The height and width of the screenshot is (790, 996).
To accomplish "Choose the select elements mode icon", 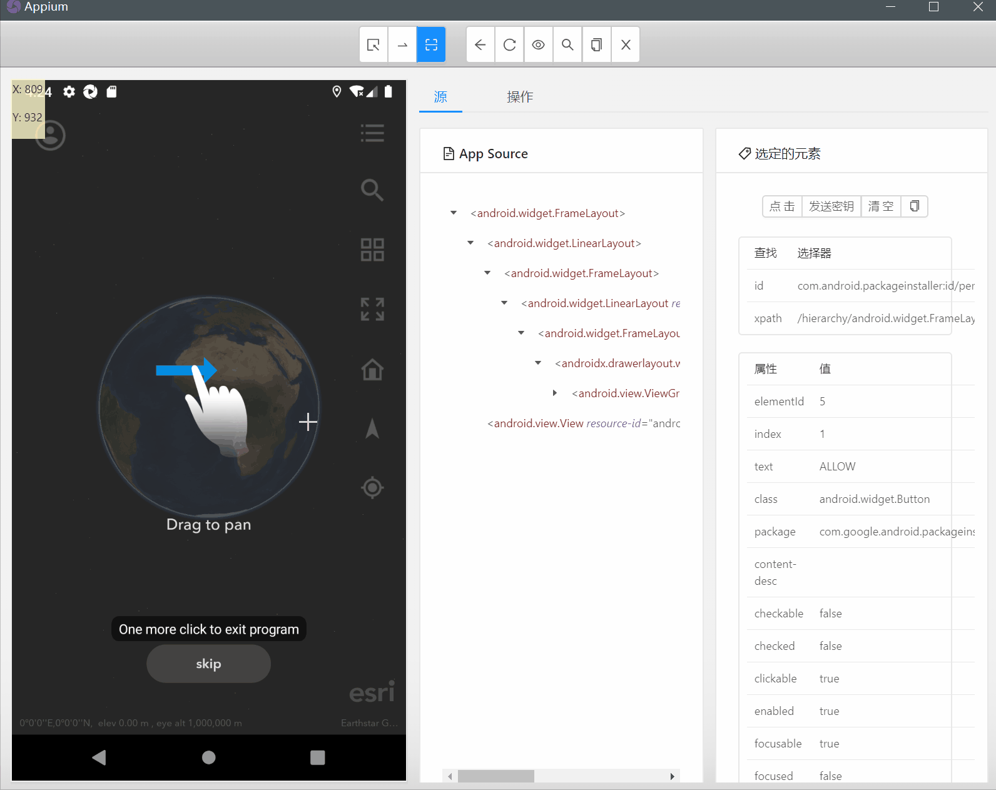I will tap(373, 44).
